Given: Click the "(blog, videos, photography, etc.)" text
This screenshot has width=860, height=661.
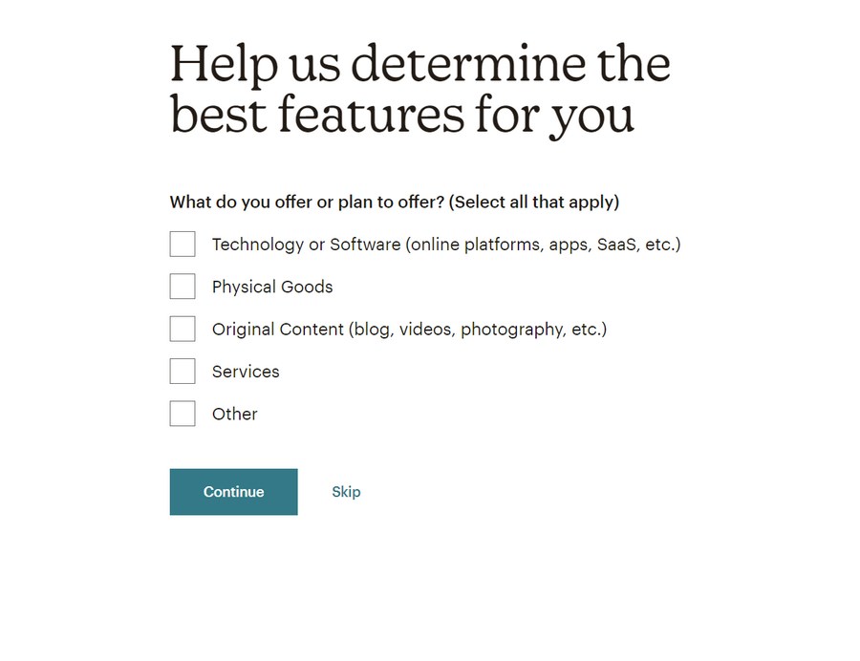Looking at the screenshot, I should coord(479,330).
